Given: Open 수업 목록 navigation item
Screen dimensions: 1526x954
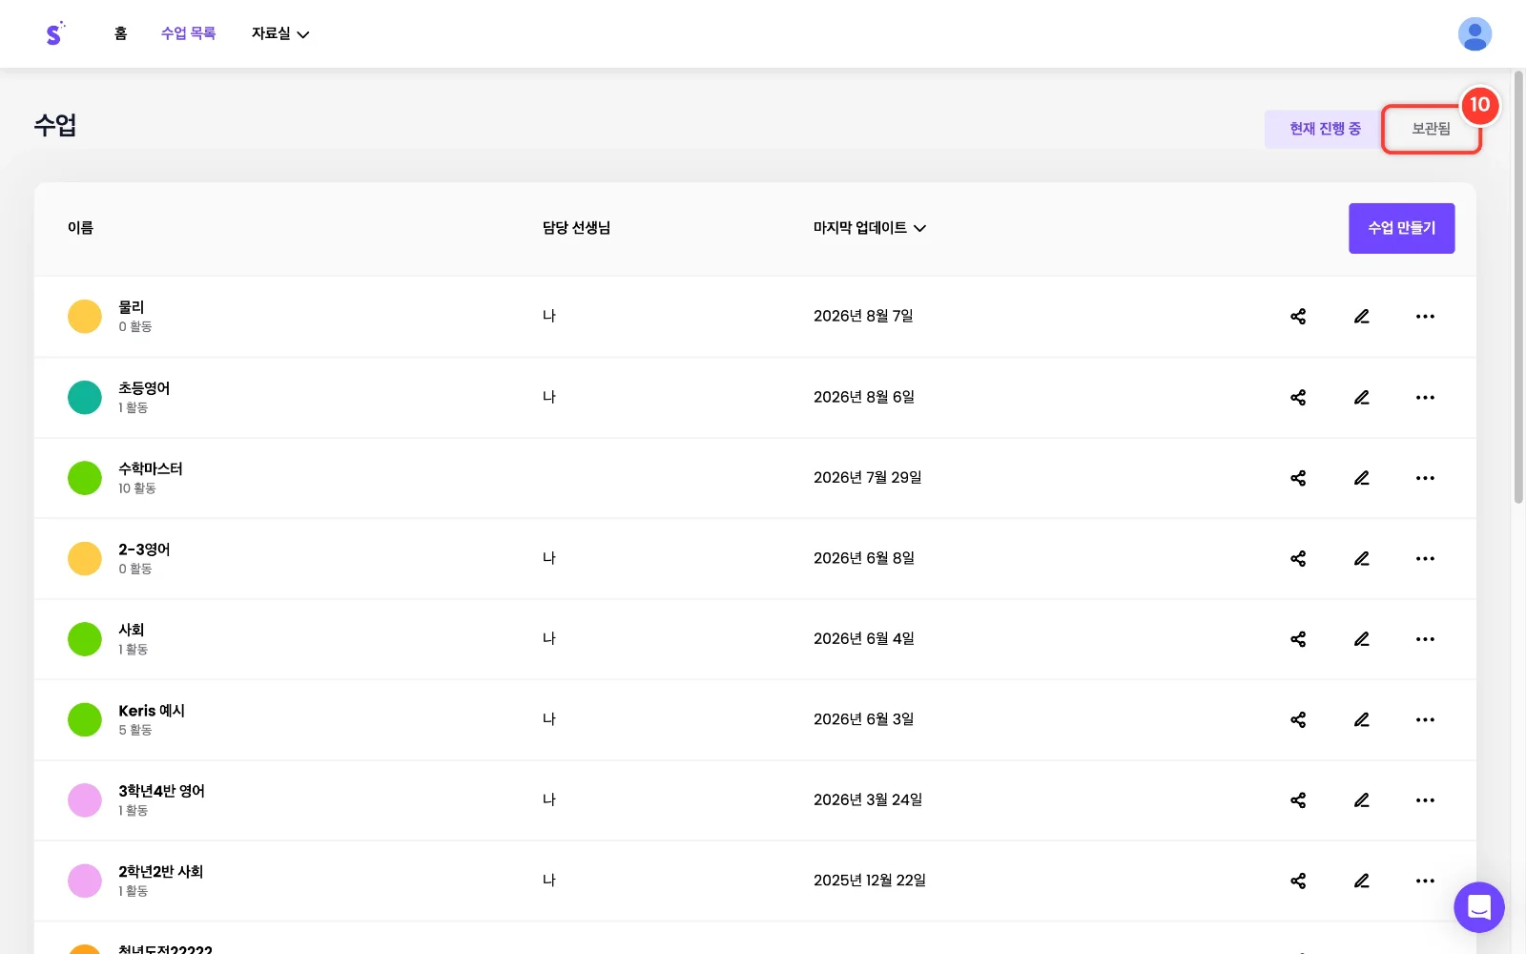Looking at the screenshot, I should point(188,33).
